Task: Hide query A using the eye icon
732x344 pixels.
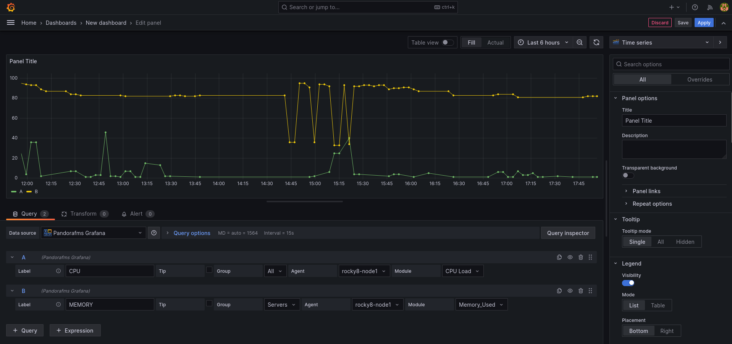Action: pos(570,257)
